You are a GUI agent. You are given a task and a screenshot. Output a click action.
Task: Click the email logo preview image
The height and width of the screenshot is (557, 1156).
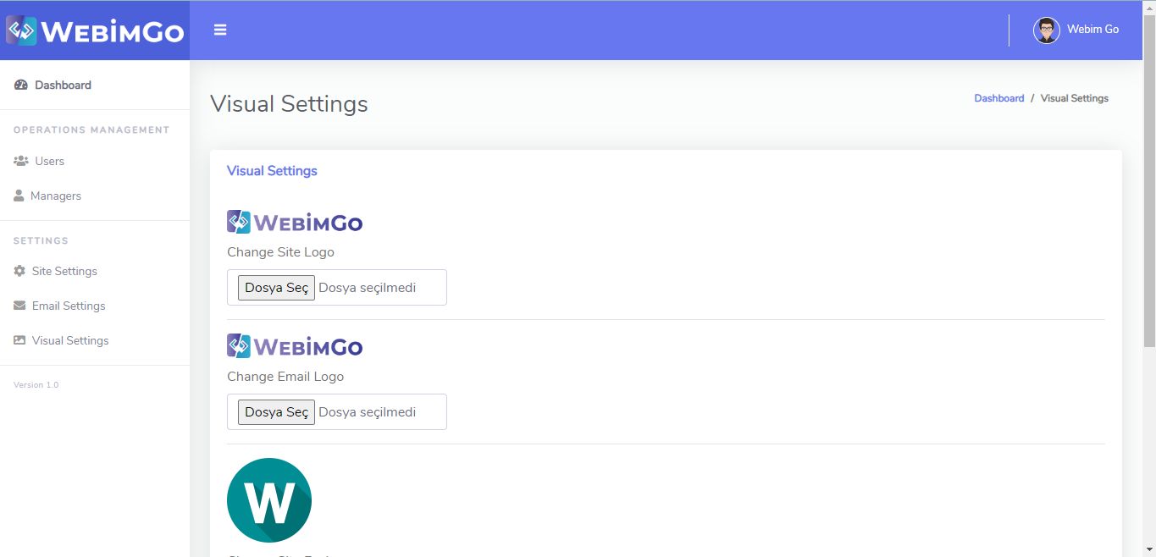click(295, 347)
